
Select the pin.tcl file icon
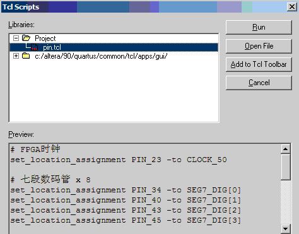pos(34,47)
